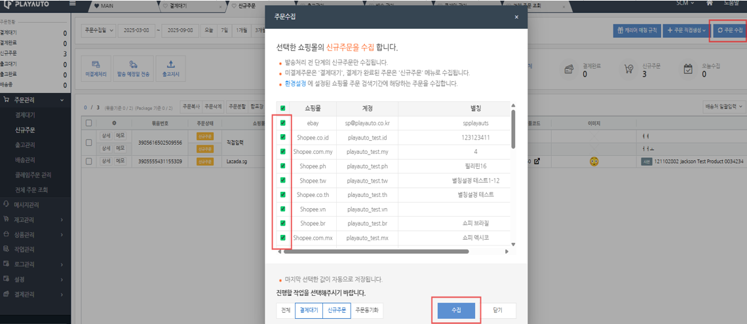Click the 캐리어 매칭 규칙 button
This screenshot has width=747, height=324.
tap(637, 30)
